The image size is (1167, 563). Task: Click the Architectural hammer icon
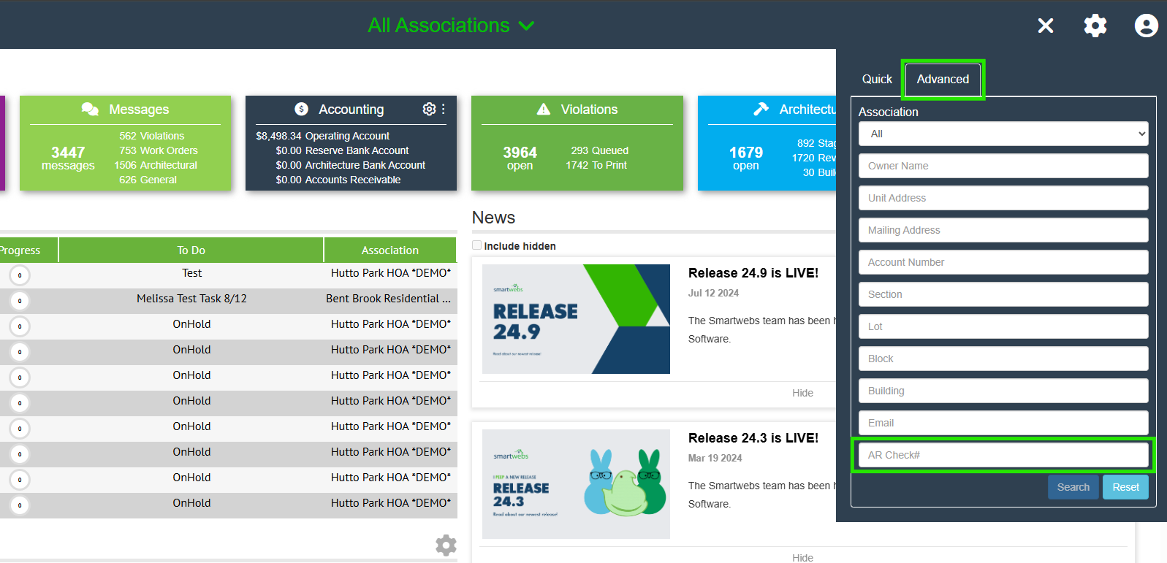coord(761,109)
